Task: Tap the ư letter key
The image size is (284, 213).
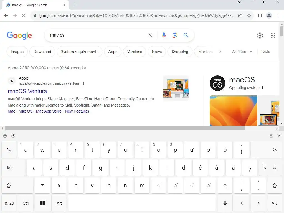Action: 192,149
